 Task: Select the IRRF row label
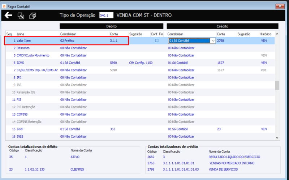pos(20,129)
